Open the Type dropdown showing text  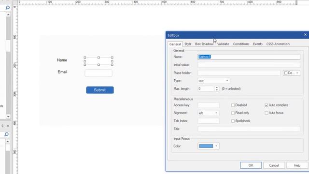[213, 81]
